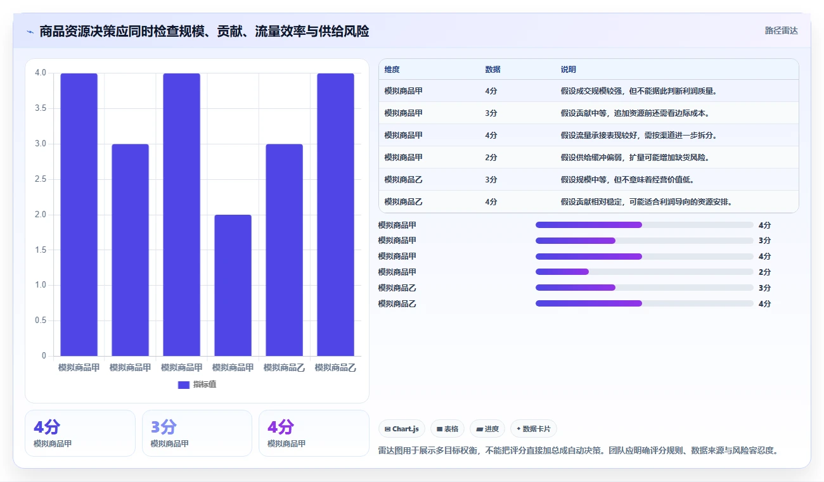Select the 模拟商品甲 progress bar showing 2分
This screenshot has width=824, height=482.
(x=645, y=272)
